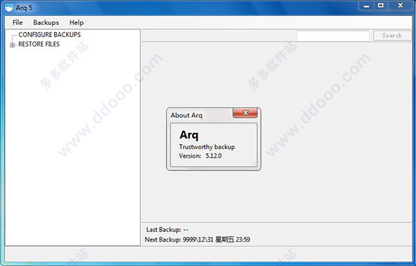
Task: Select CONFIGURE BACKUPS in the tree
Action: (49, 35)
